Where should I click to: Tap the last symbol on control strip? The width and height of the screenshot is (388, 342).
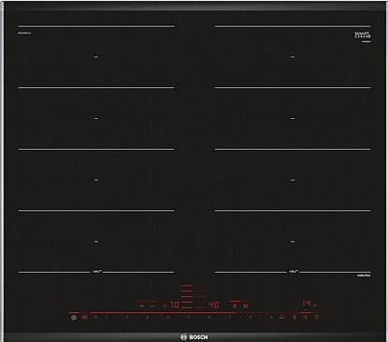317,318
